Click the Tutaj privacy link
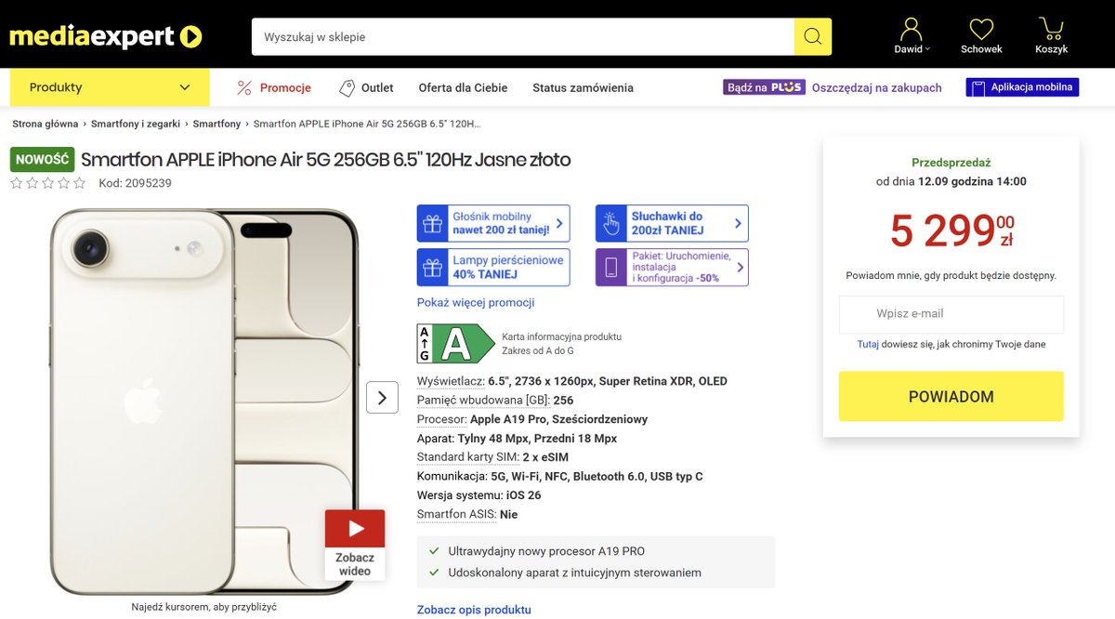Image resolution: width=1115 pixels, height=619 pixels. point(868,344)
